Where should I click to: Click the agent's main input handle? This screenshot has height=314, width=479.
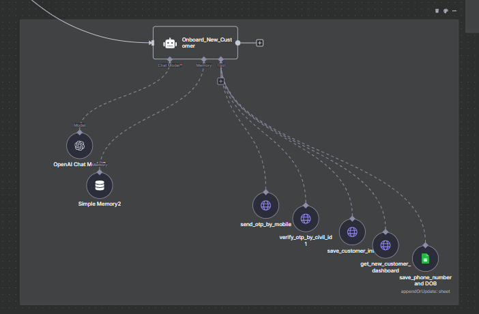pyautogui.click(x=152, y=43)
